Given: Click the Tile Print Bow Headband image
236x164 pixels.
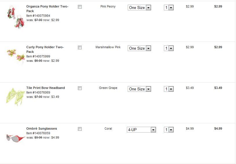Looking at the screenshot, I should coord(15,96).
